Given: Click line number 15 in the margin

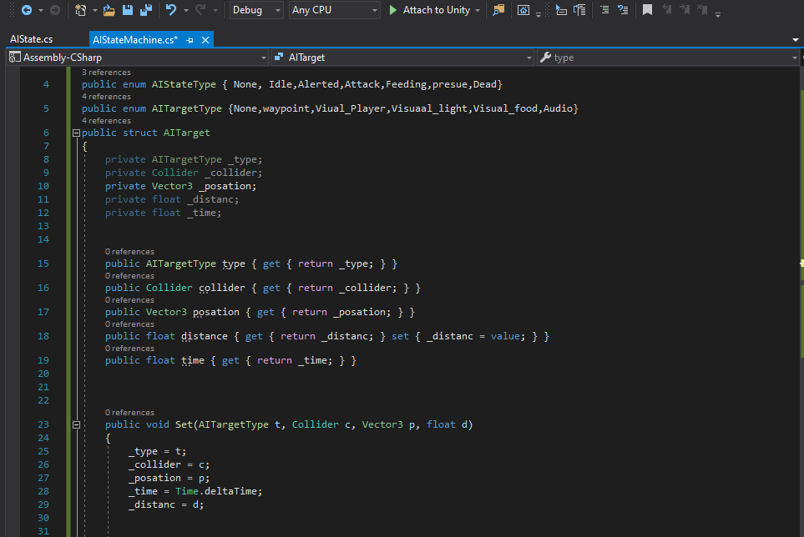Looking at the screenshot, I should click(x=43, y=263).
